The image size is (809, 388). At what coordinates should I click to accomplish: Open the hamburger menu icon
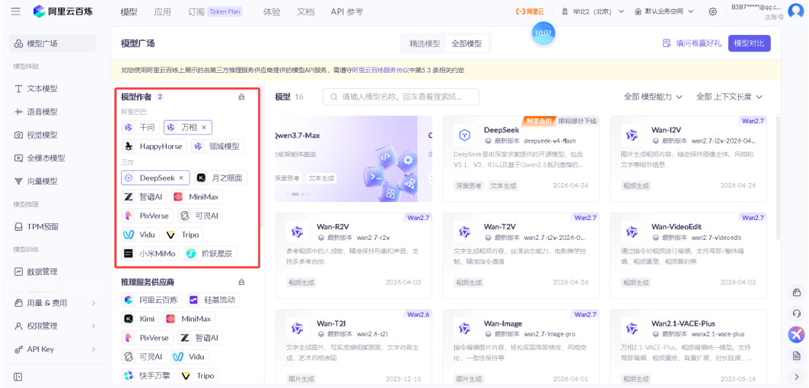click(x=15, y=11)
